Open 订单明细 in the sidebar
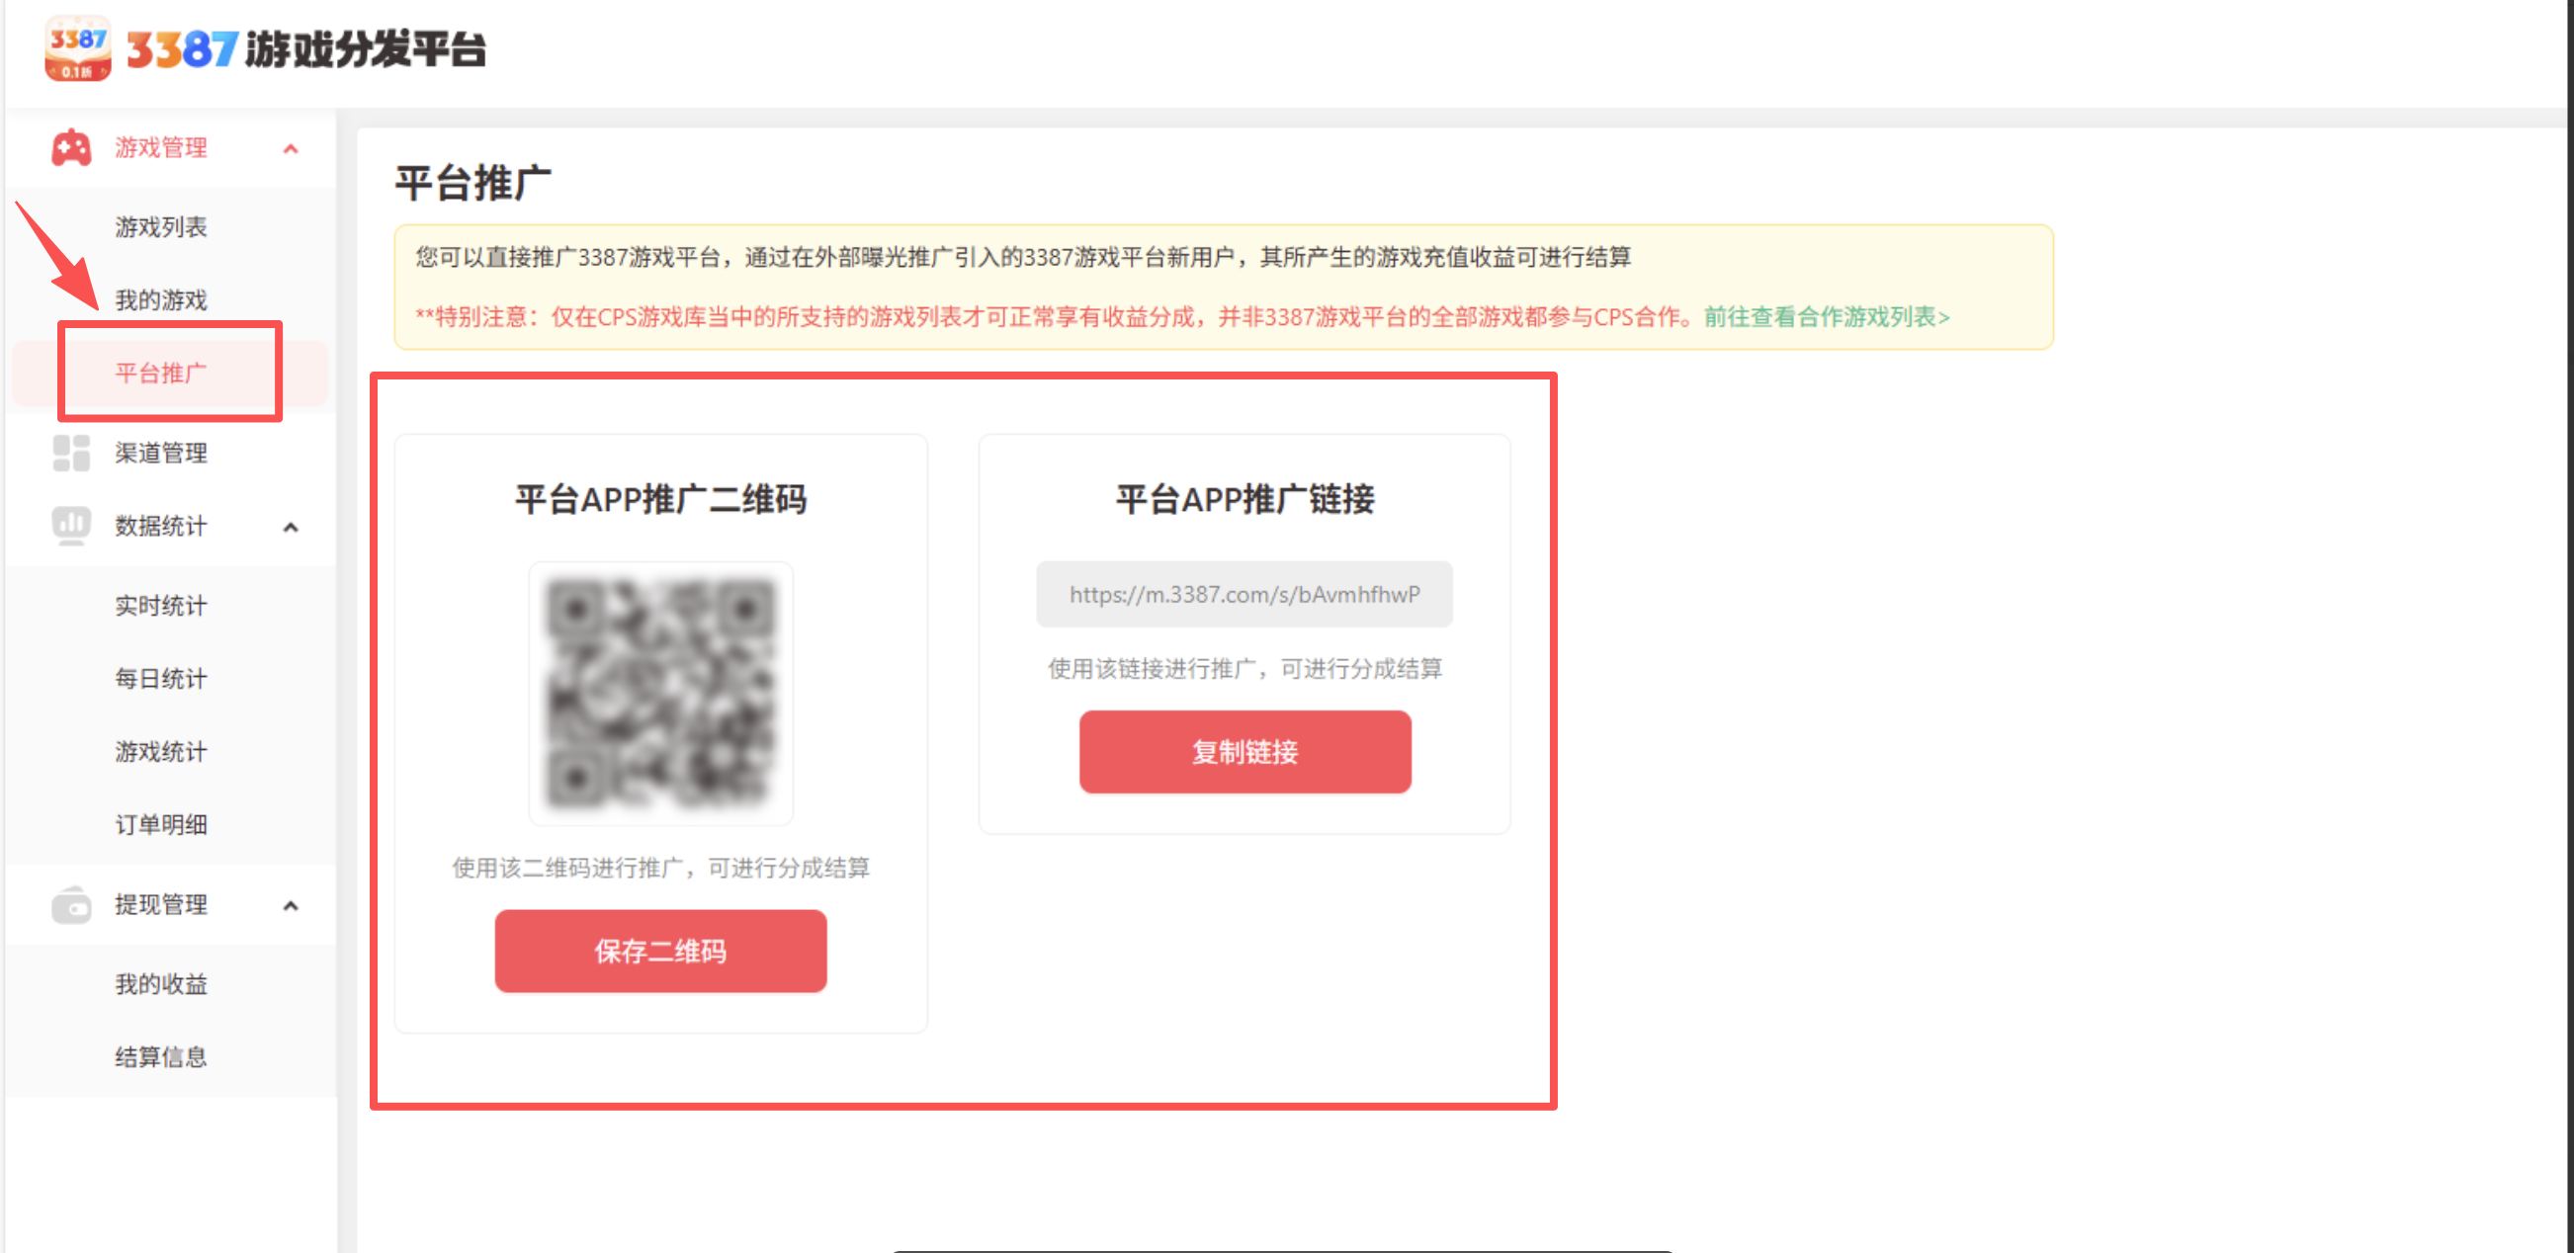This screenshot has height=1253, width=2574. pos(161,824)
